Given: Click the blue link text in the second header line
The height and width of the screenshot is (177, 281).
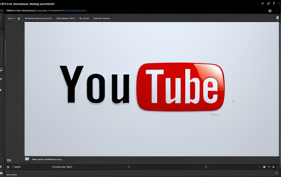Looking at the screenshot, I should pyautogui.click(x=74, y=11).
